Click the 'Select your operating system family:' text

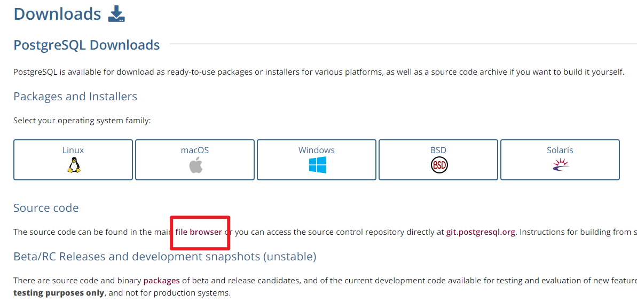click(82, 121)
